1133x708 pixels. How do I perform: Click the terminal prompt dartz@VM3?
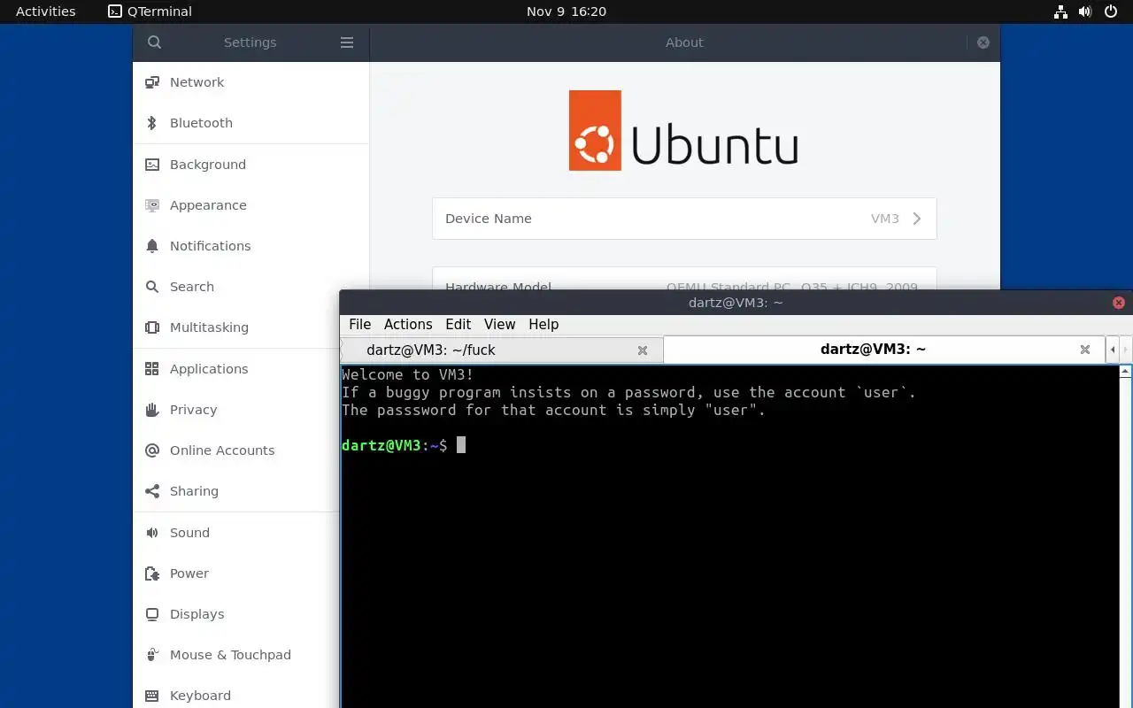382,445
